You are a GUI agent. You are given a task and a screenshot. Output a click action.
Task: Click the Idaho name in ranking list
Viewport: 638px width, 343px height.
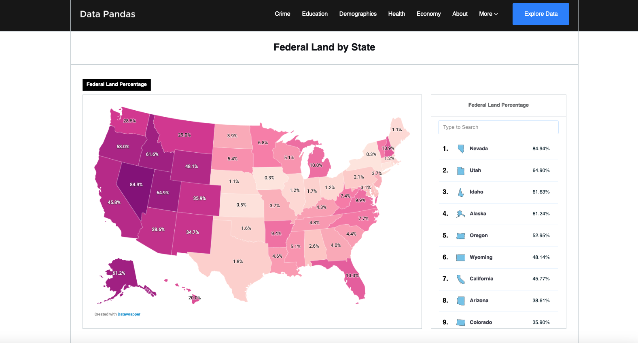tap(476, 192)
